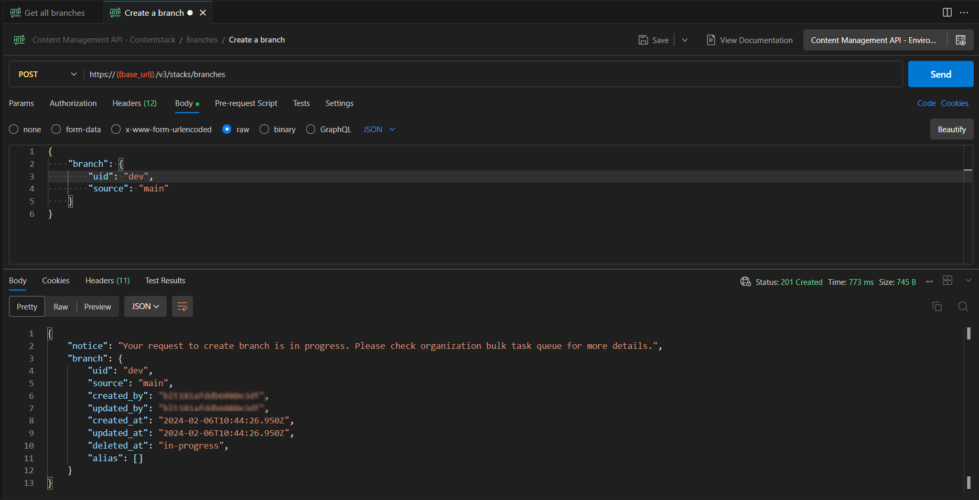
Task: Open the response Cookies tab
Action: [x=56, y=281]
